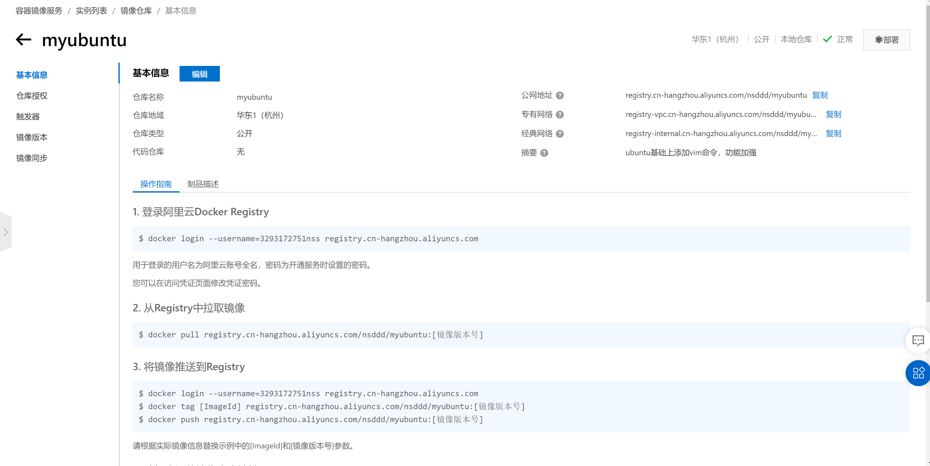Copy the public registry address
930x466 pixels.
[819, 95]
